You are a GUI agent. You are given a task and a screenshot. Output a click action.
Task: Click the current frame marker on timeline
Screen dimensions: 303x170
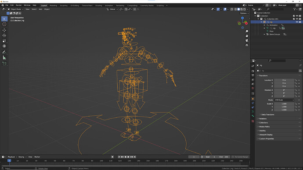(9, 160)
